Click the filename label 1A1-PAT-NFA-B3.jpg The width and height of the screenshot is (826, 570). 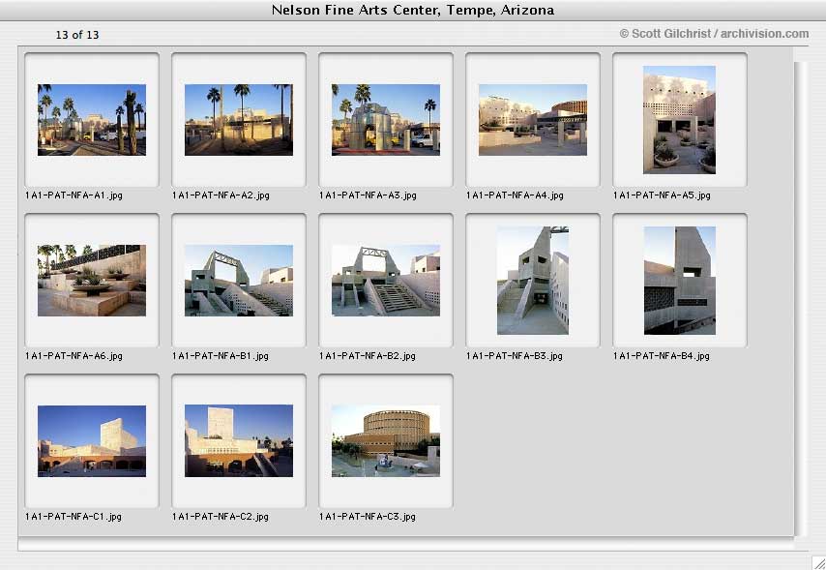pyautogui.click(x=515, y=356)
